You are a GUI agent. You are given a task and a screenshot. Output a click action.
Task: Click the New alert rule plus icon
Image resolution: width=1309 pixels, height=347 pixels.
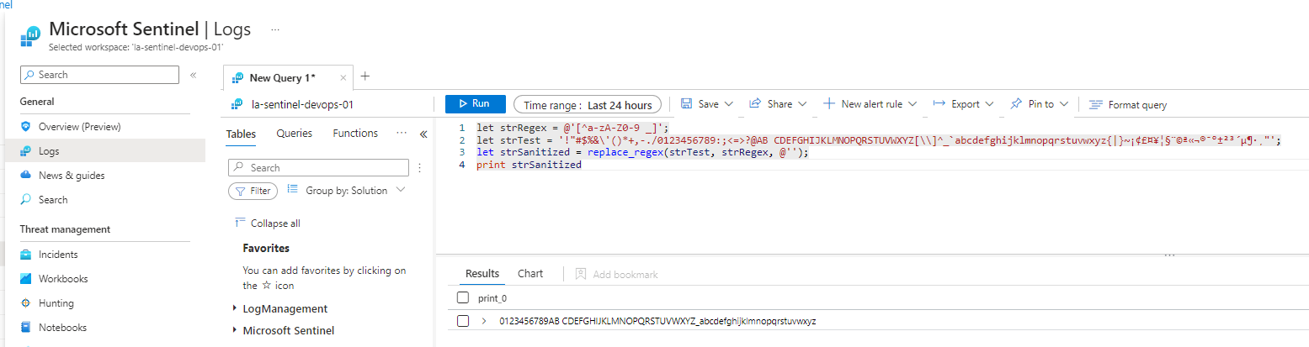pyautogui.click(x=829, y=104)
